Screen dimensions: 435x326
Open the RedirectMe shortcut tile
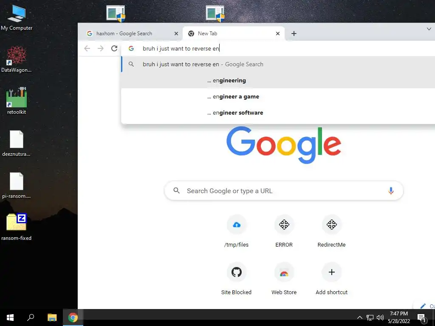pos(331,231)
